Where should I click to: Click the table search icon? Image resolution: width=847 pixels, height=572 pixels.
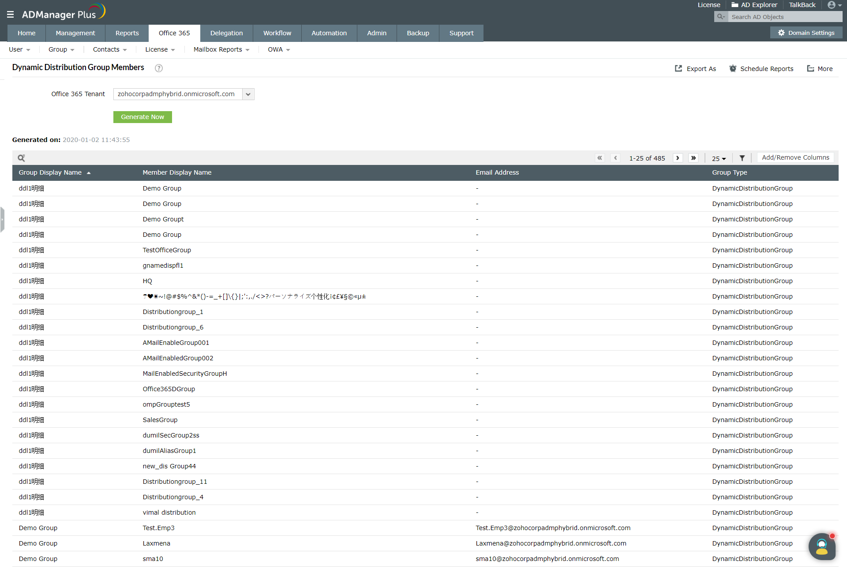(21, 158)
